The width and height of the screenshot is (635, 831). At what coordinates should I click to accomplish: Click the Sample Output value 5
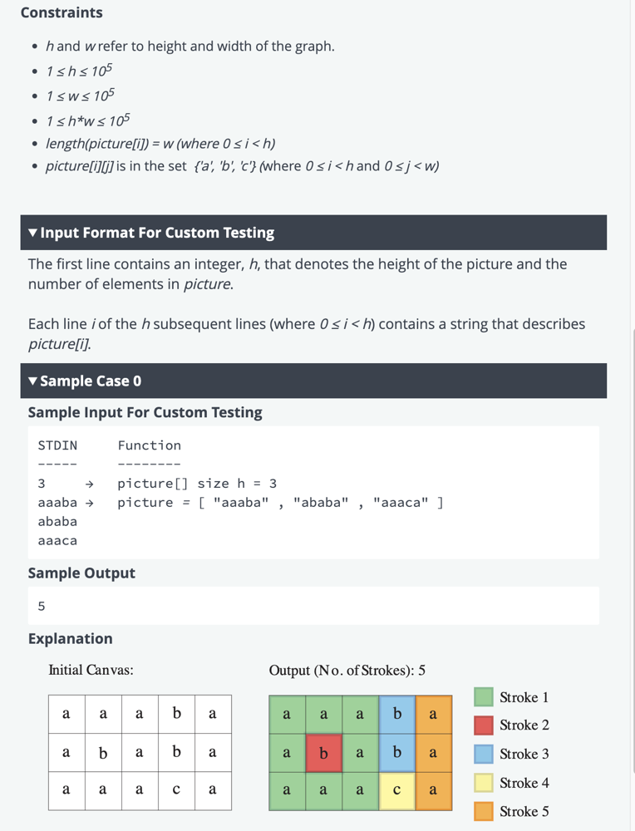point(42,607)
